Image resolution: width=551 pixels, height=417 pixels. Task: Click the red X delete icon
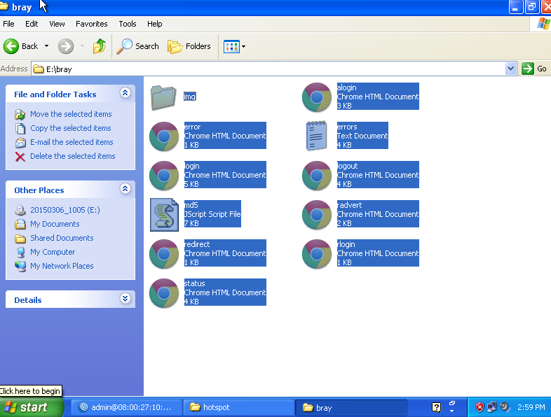point(20,157)
